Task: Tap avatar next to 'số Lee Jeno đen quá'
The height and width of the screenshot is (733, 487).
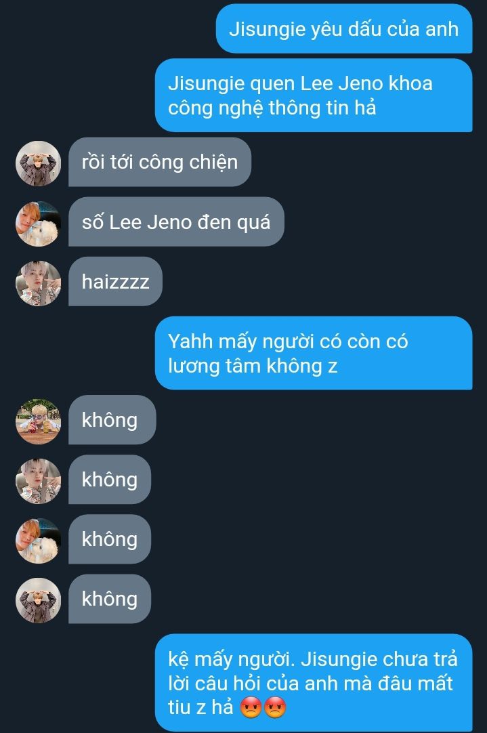Action: [x=39, y=224]
